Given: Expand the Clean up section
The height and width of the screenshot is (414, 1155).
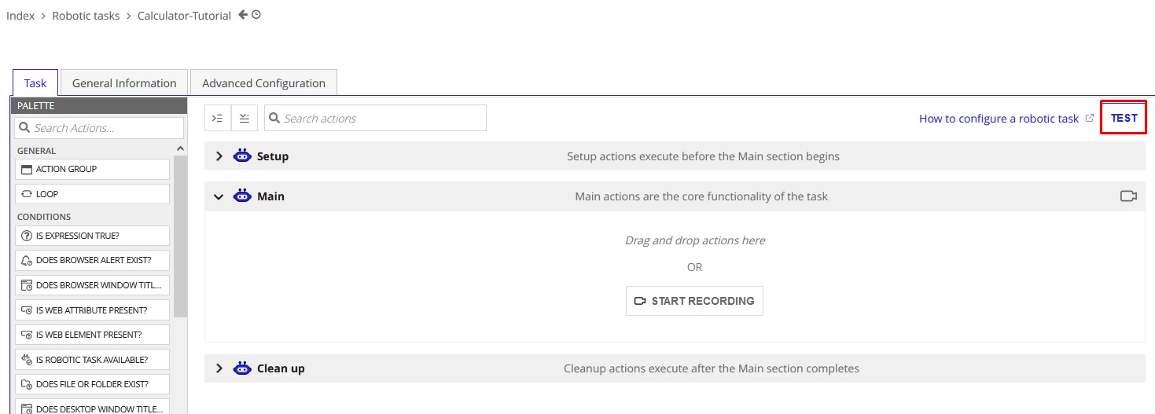Looking at the screenshot, I should point(219,368).
